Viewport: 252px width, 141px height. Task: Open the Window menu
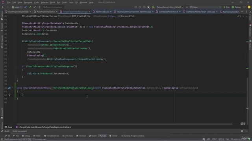(83, 3)
